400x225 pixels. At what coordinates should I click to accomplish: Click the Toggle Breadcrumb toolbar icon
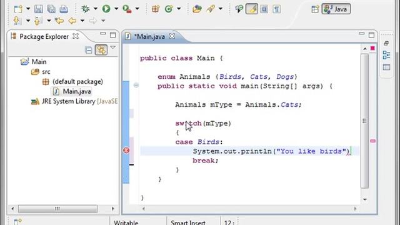[239, 9]
